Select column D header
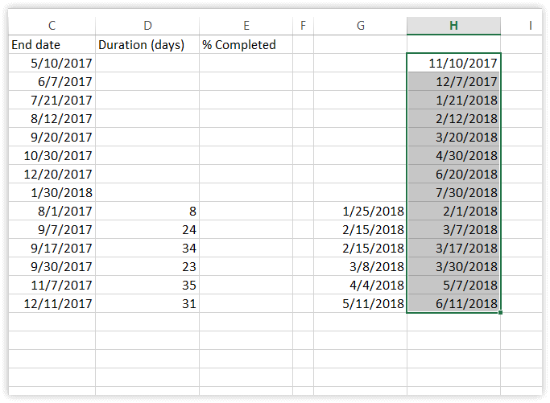Image resolution: width=550 pixels, height=403 pixels. 147,26
